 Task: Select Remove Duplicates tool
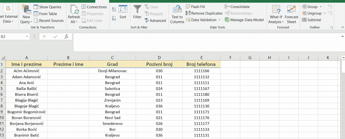[204, 13]
